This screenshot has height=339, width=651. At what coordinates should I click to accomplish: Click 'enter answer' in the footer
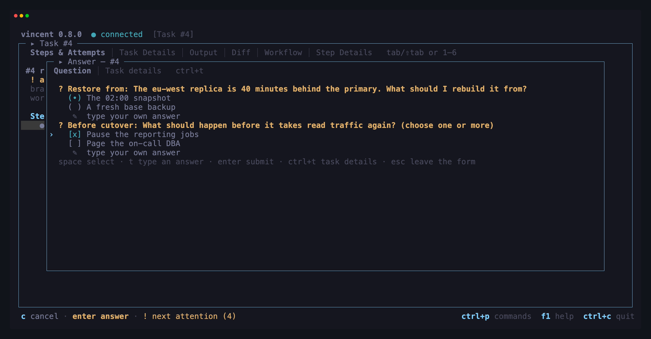[x=100, y=316]
